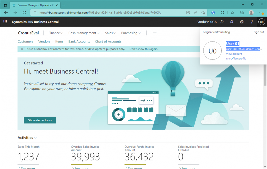Open the settings gear menu
The width and height of the screenshot is (267, 169).
click(242, 22)
